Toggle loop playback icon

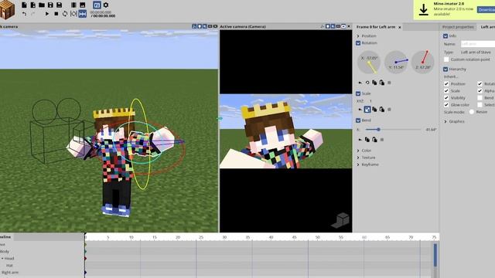(65, 14)
